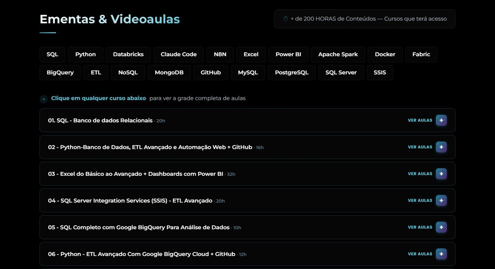Click the BigQuery tag
The width and height of the screenshot is (495, 269).
[60, 73]
